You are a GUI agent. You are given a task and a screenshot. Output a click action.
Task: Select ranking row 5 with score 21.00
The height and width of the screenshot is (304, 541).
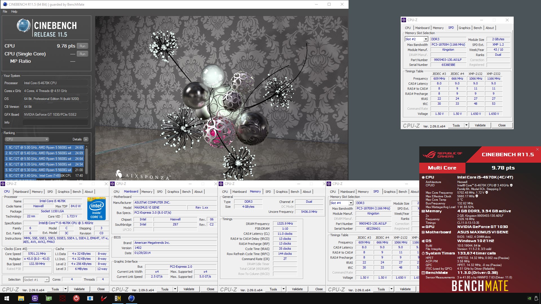pos(45,170)
